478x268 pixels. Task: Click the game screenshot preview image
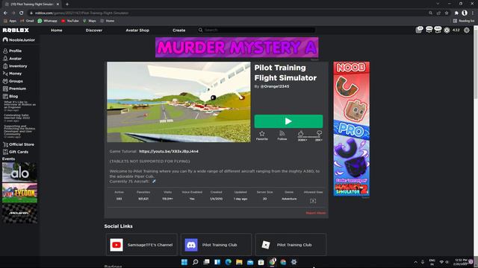pos(179,102)
